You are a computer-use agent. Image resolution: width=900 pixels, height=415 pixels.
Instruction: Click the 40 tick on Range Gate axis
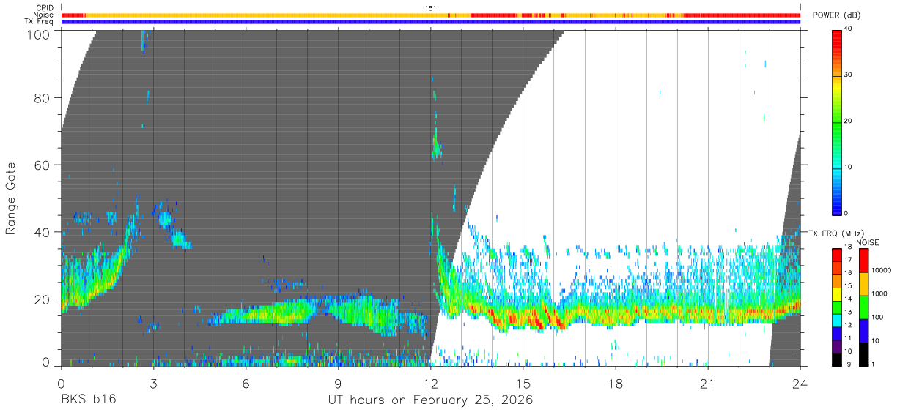42,232
